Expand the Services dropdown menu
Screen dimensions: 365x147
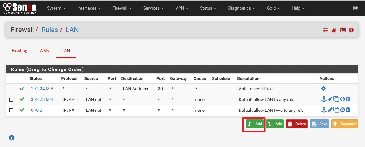coord(154,8)
